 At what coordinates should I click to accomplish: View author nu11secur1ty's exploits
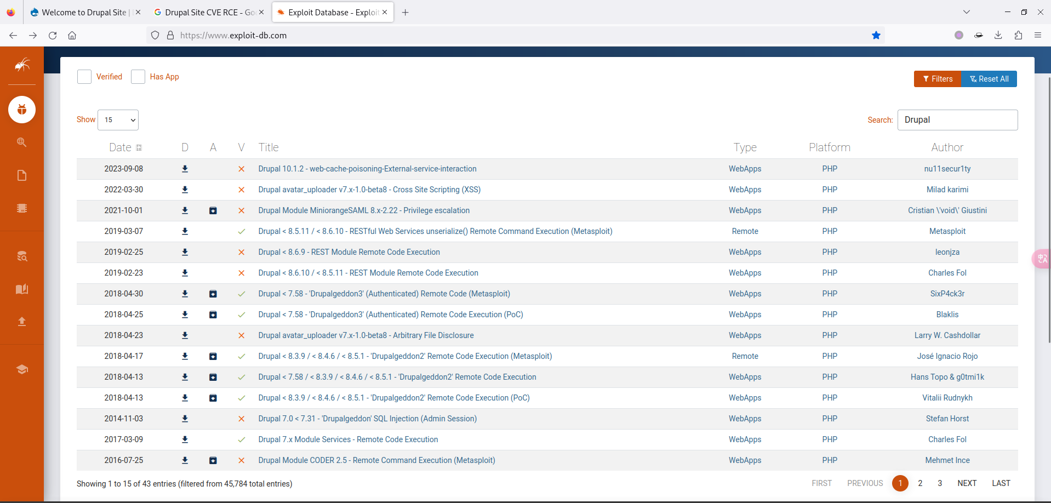pos(947,169)
